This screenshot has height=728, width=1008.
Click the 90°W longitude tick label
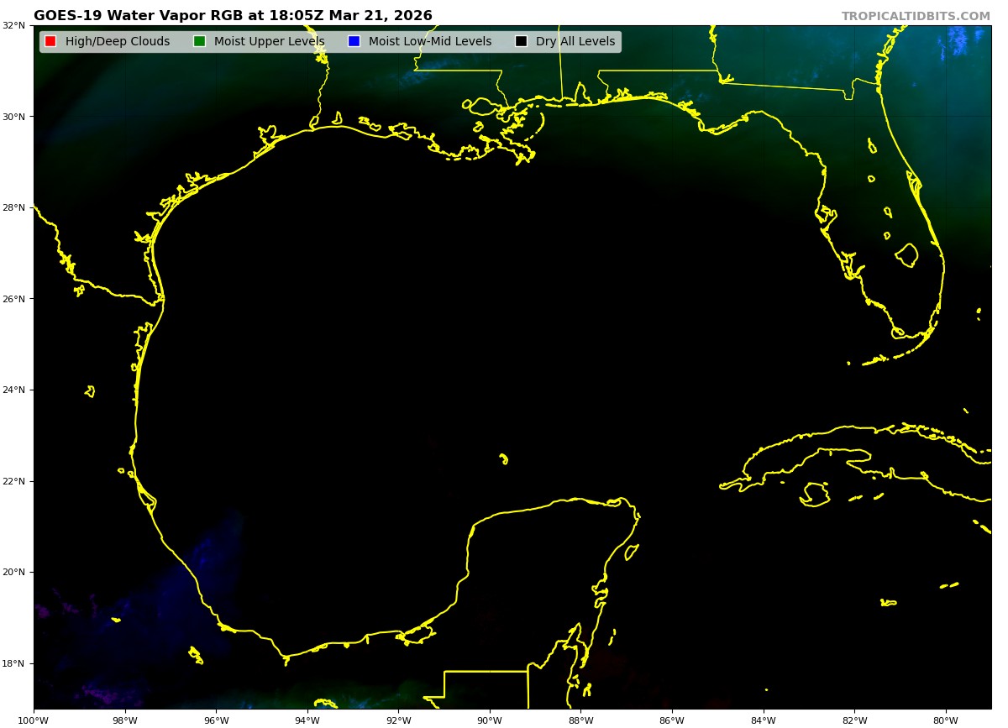pos(490,720)
